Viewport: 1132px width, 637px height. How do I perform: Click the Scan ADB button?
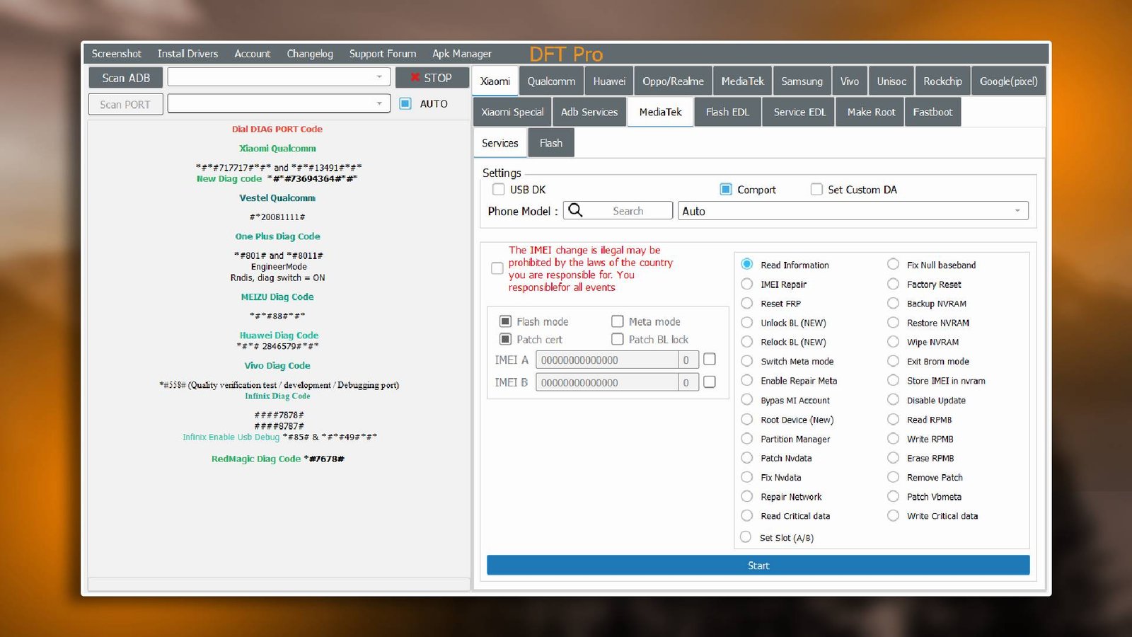click(x=126, y=78)
